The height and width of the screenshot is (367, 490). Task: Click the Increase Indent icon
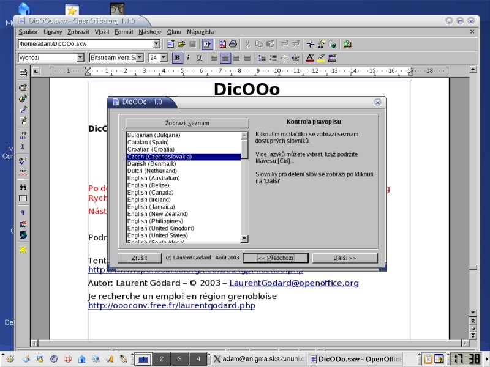pyautogui.click(x=295, y=57)
